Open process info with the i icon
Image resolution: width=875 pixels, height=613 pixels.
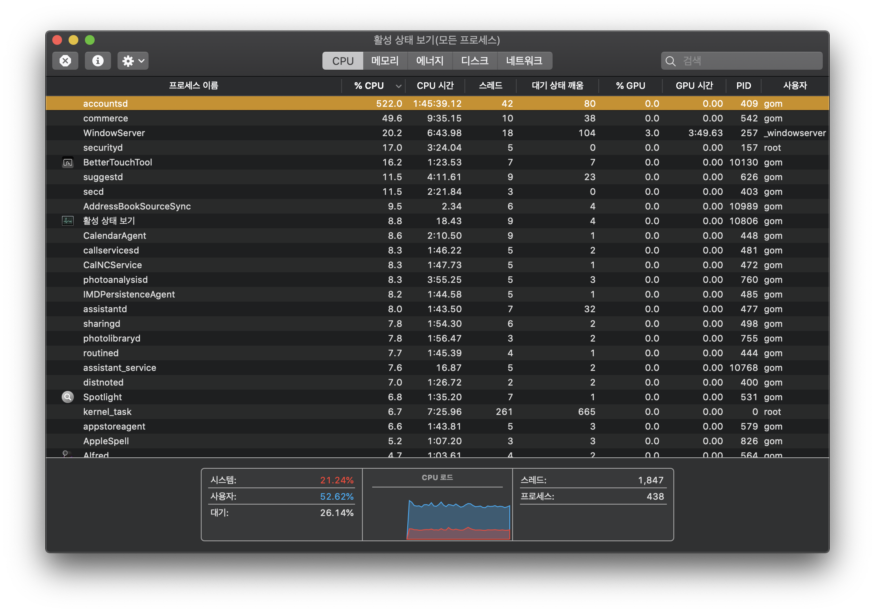coord(98,61)
